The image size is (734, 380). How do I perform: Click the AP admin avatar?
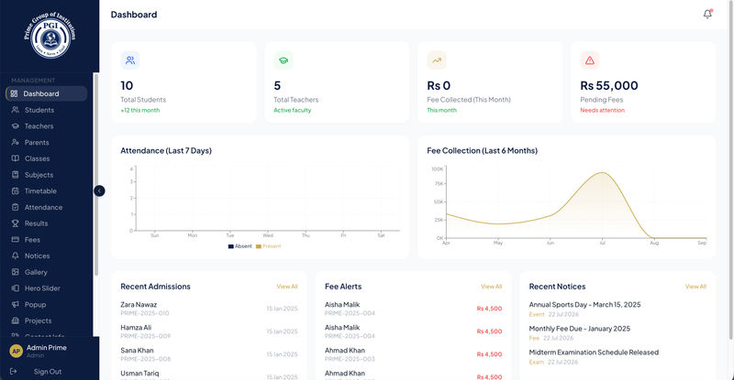16,351
